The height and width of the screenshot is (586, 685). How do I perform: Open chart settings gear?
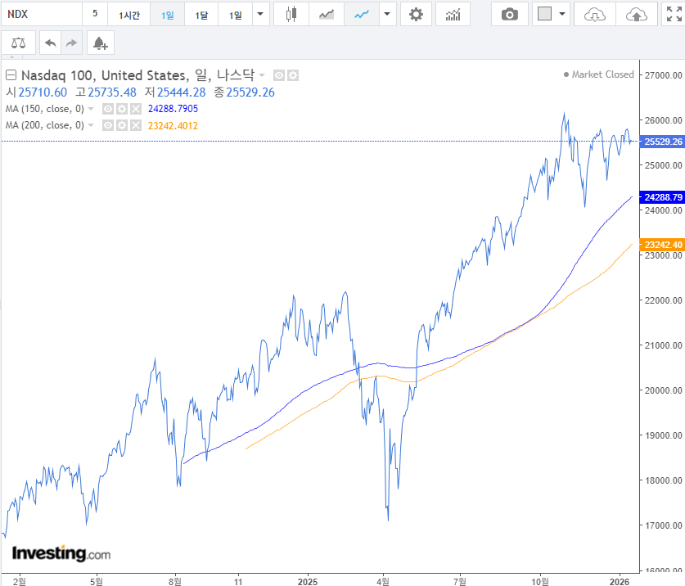pos(416,15)
